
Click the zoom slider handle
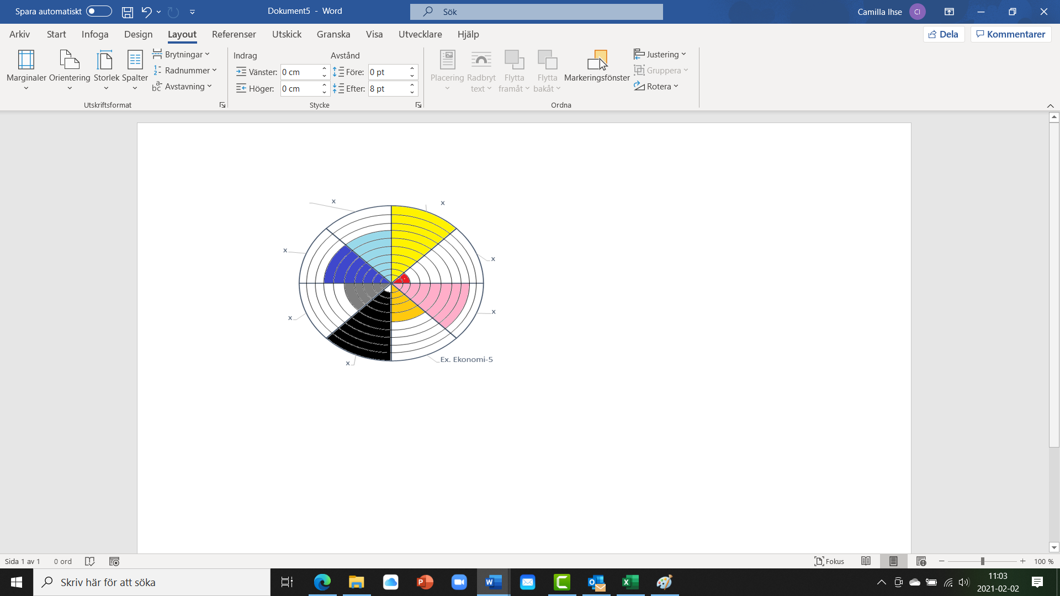(x=983, y=561)
